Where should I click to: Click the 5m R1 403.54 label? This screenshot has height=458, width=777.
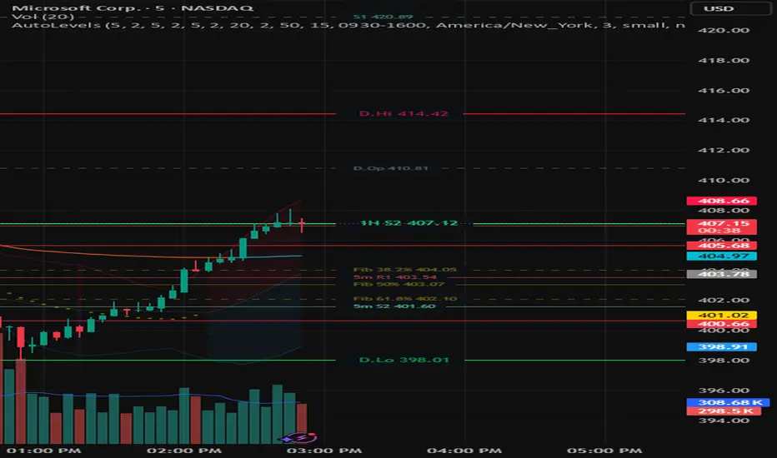click(x=395, y=276)
